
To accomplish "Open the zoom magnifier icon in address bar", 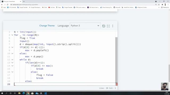I will [156, 5].
